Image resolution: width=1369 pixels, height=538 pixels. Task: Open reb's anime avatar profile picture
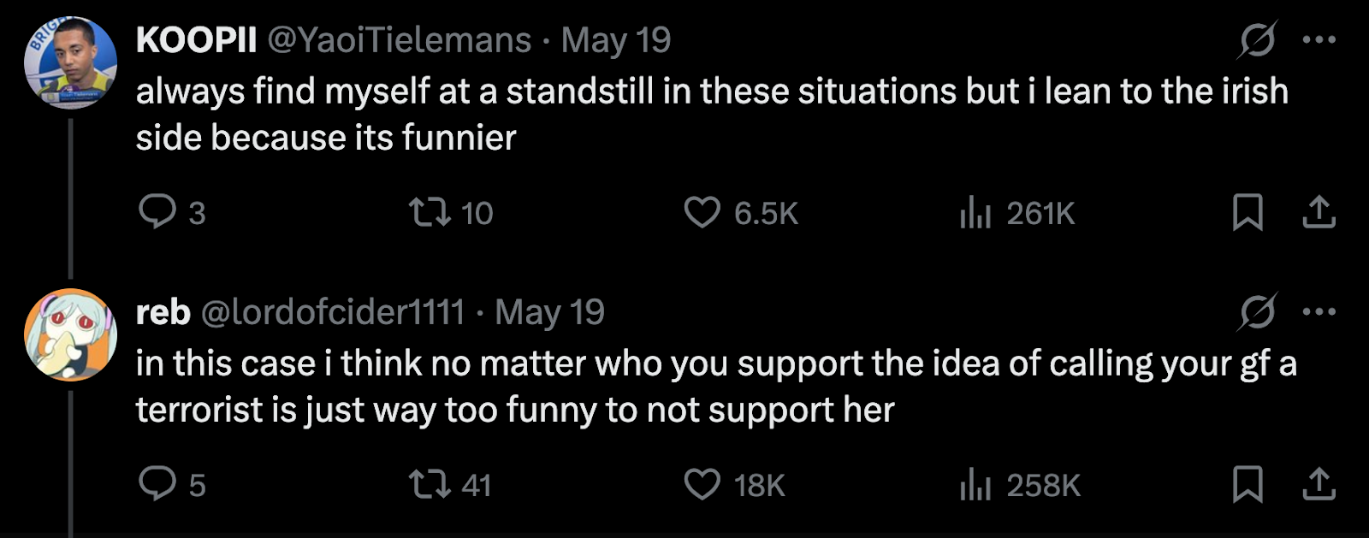coord(70,334)
